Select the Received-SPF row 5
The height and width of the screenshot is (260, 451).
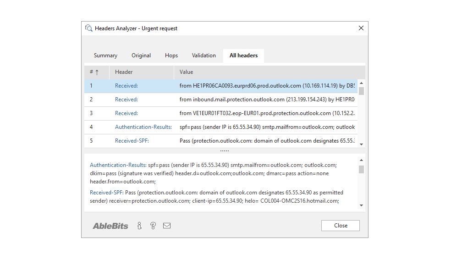pos(221,141)
